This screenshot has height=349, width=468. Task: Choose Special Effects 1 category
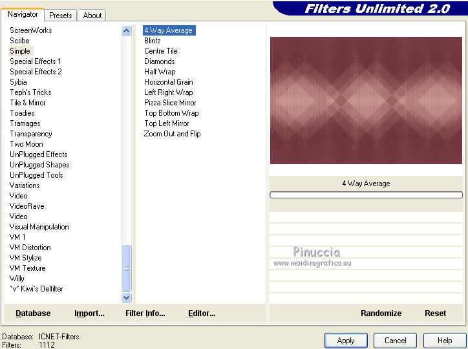(35, 61)
